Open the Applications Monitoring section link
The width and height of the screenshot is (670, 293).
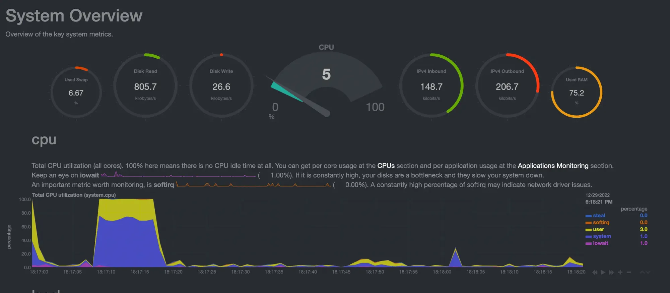[553, 166]
